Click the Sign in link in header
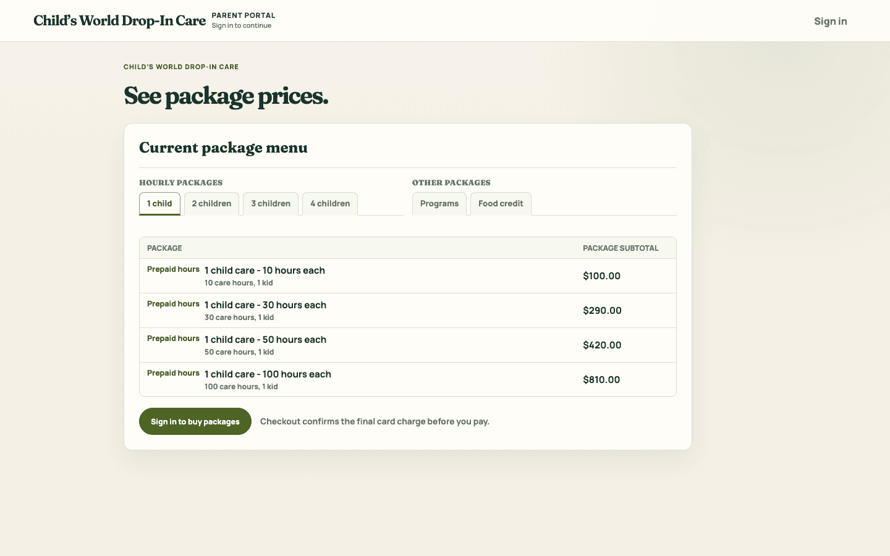 (x=830, y=21)
